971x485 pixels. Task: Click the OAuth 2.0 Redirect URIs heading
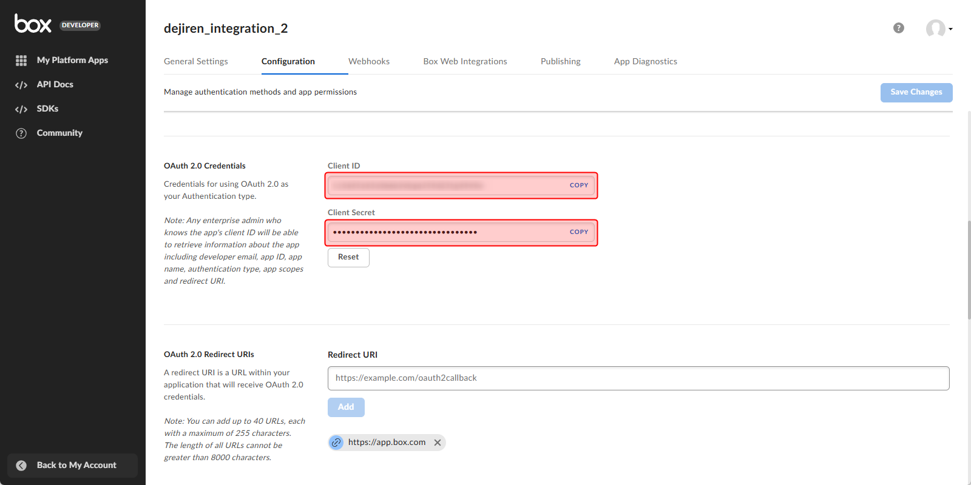209,354
